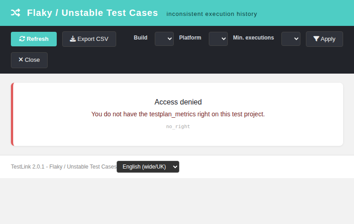Image resolution: width=354 pixels, height=224 pixels.
Task: Click the 'no_right' error code
Action: (x=178, y=127)
